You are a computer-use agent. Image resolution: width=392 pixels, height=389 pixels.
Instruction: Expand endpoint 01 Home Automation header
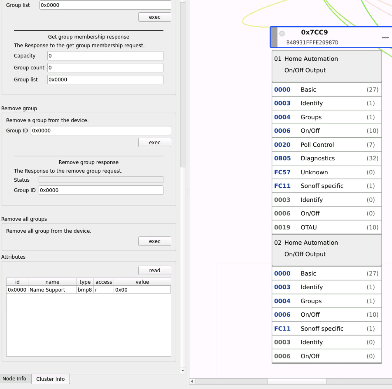(326, 65)
